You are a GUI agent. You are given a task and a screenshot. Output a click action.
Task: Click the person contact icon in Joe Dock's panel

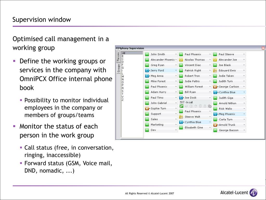point(205,106)
